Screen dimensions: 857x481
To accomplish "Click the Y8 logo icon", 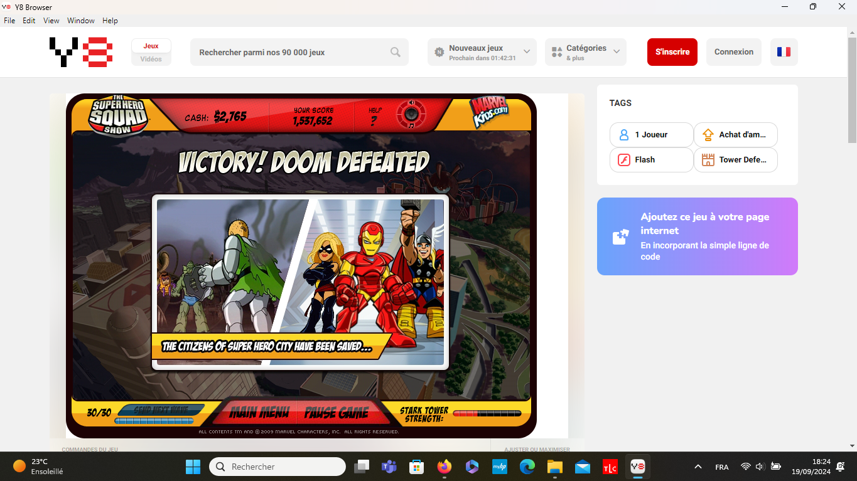I will tap(81, 52).
